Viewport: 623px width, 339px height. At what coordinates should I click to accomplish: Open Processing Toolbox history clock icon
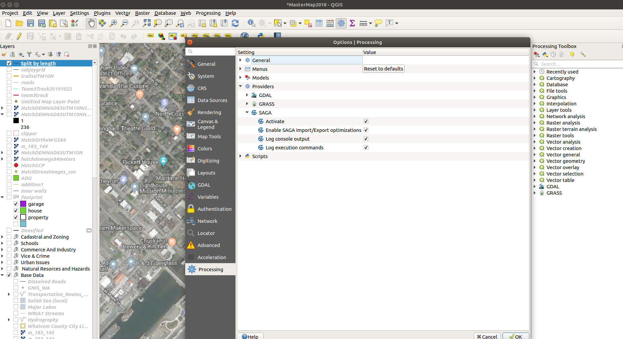pos(553,54)
